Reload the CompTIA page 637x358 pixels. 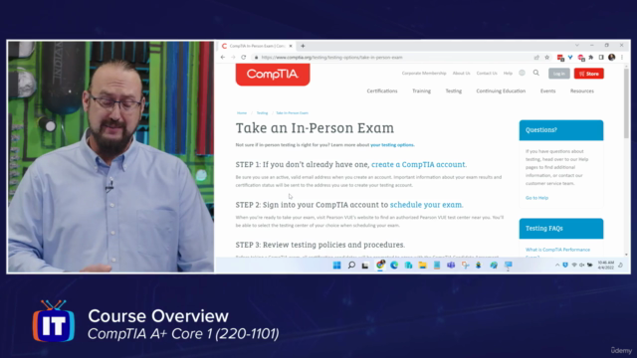point(243,58)
